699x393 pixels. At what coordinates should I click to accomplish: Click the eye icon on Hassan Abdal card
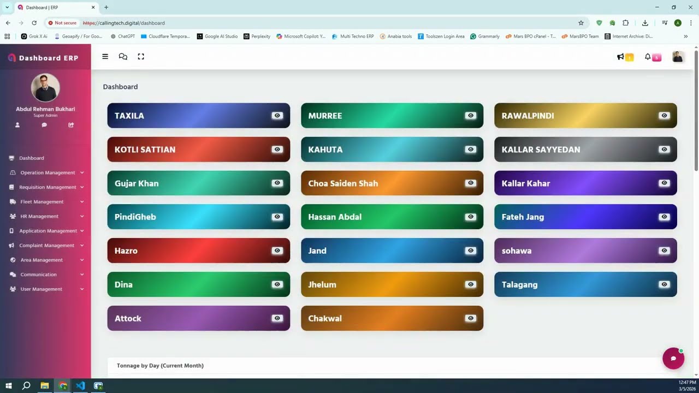471,217
